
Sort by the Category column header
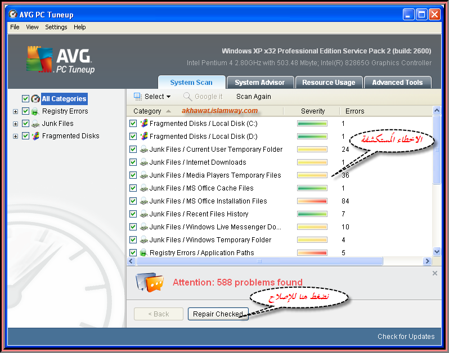point(147,111)
